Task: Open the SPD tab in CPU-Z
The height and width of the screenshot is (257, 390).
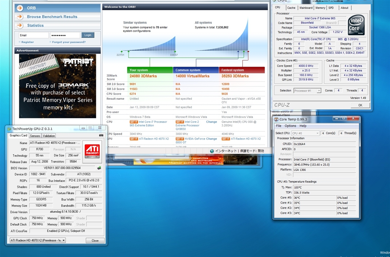Action: tap(331, 8)
